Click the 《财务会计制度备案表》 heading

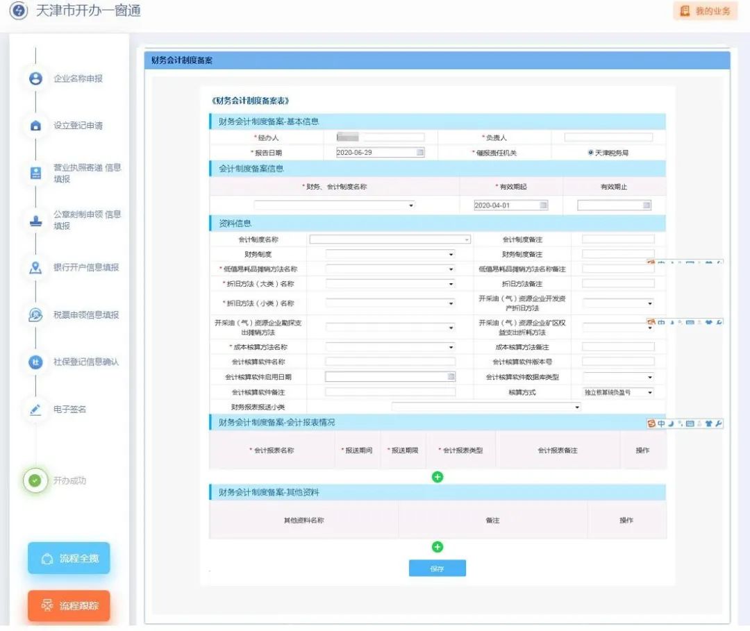coord(250,101)
